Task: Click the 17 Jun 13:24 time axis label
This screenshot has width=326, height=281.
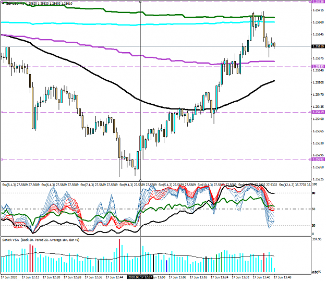Action: pyautogui.click(x=220, y=277)
